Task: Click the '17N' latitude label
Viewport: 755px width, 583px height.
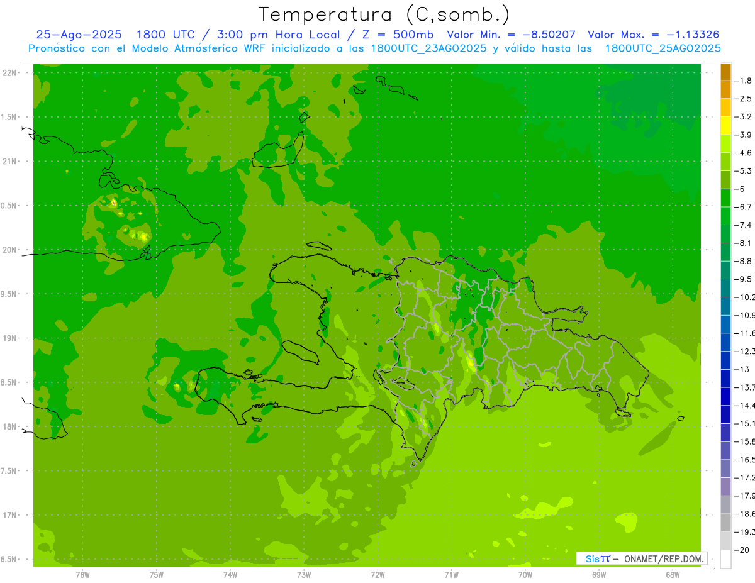Action: [10, 515]
